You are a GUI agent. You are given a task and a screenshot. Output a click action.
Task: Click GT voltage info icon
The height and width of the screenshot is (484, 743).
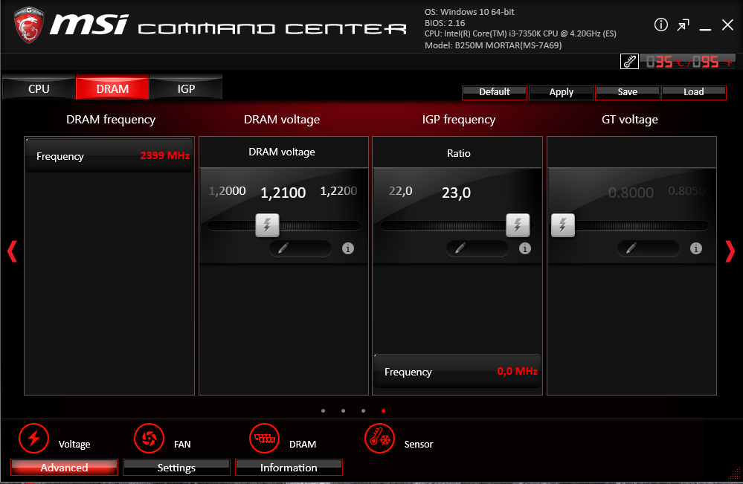[x=695, y=248]
